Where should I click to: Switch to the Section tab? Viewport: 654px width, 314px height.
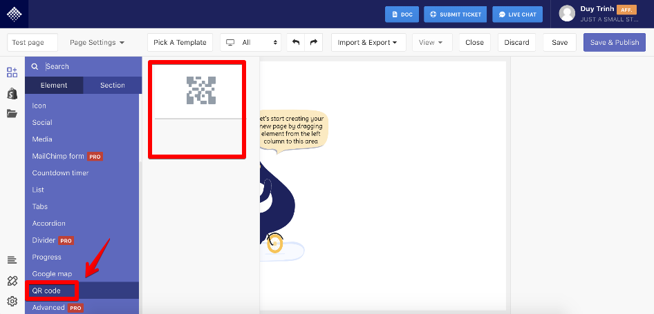[113, 86]
